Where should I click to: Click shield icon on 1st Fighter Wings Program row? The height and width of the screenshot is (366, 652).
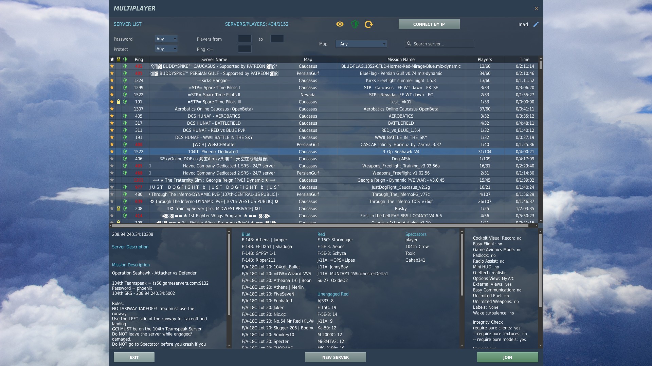(x=125, y=216)
